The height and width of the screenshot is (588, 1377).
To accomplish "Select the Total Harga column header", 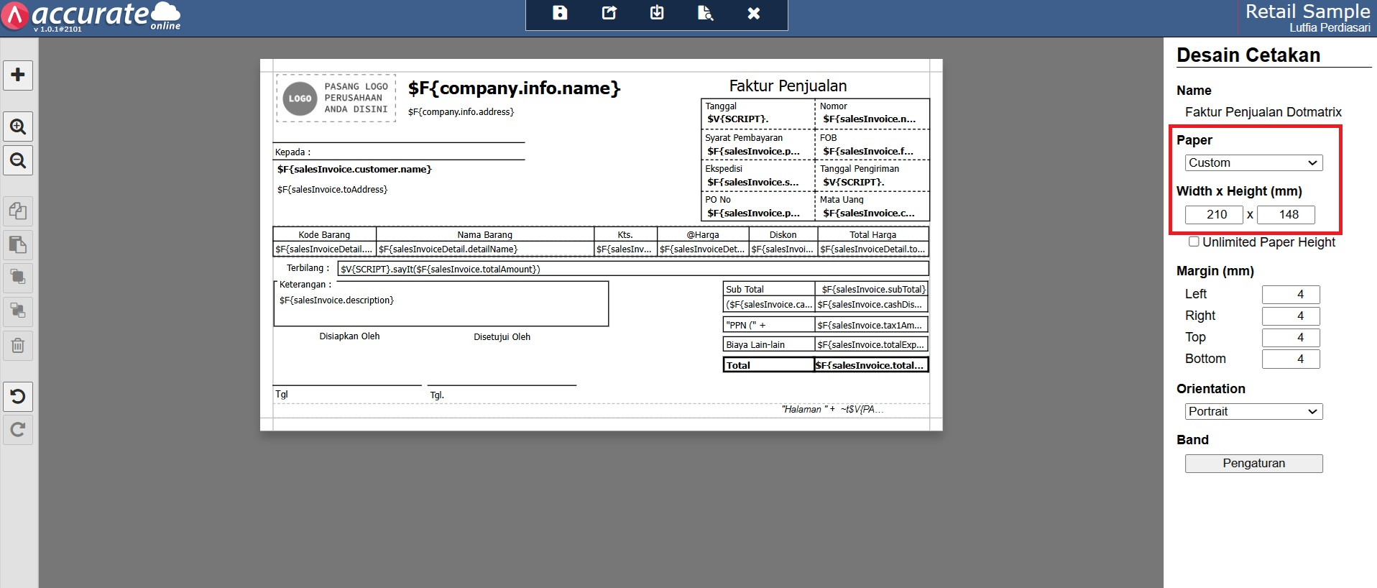I will coord(873,234).
